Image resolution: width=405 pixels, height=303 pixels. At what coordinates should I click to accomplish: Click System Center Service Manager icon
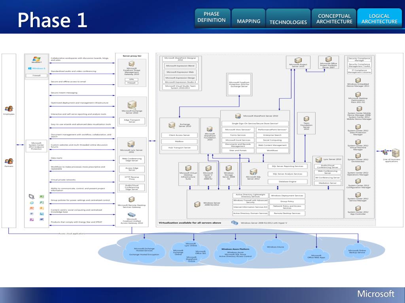click(358, 195)
